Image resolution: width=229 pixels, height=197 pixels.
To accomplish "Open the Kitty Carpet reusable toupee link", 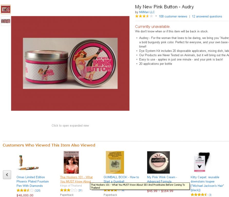I will pyautogui.click(x=207, y=184).
